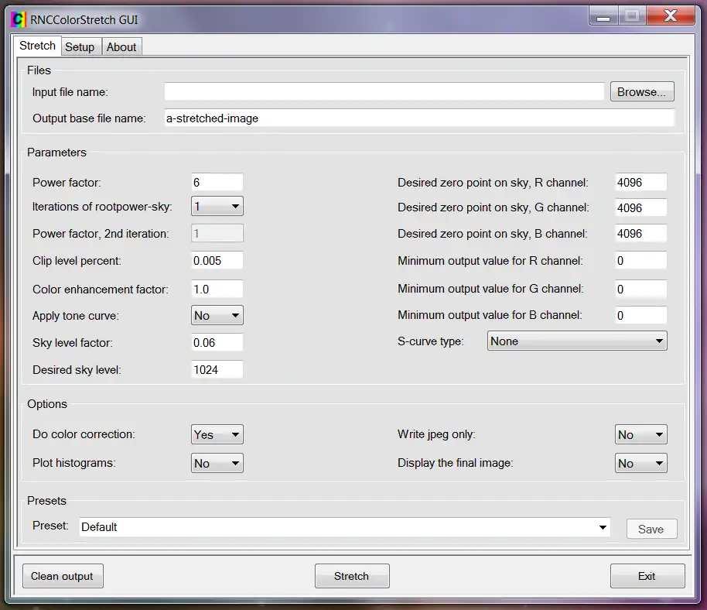Image resolution: width=707 pixels, height=610 pixels.
Task: Click Minimum output value R channel field
Action: tap(640, 260)
